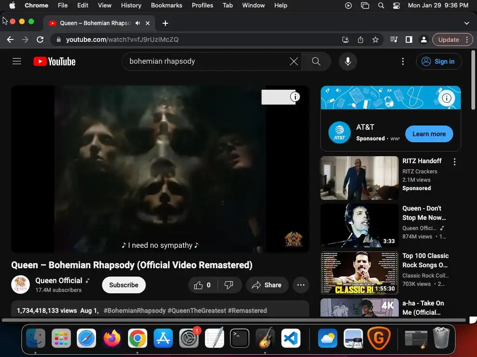Open more actions ellipsis under video
Image resolution: width=477 pixels, height=357 pixels.
click(x=300, y=285)
